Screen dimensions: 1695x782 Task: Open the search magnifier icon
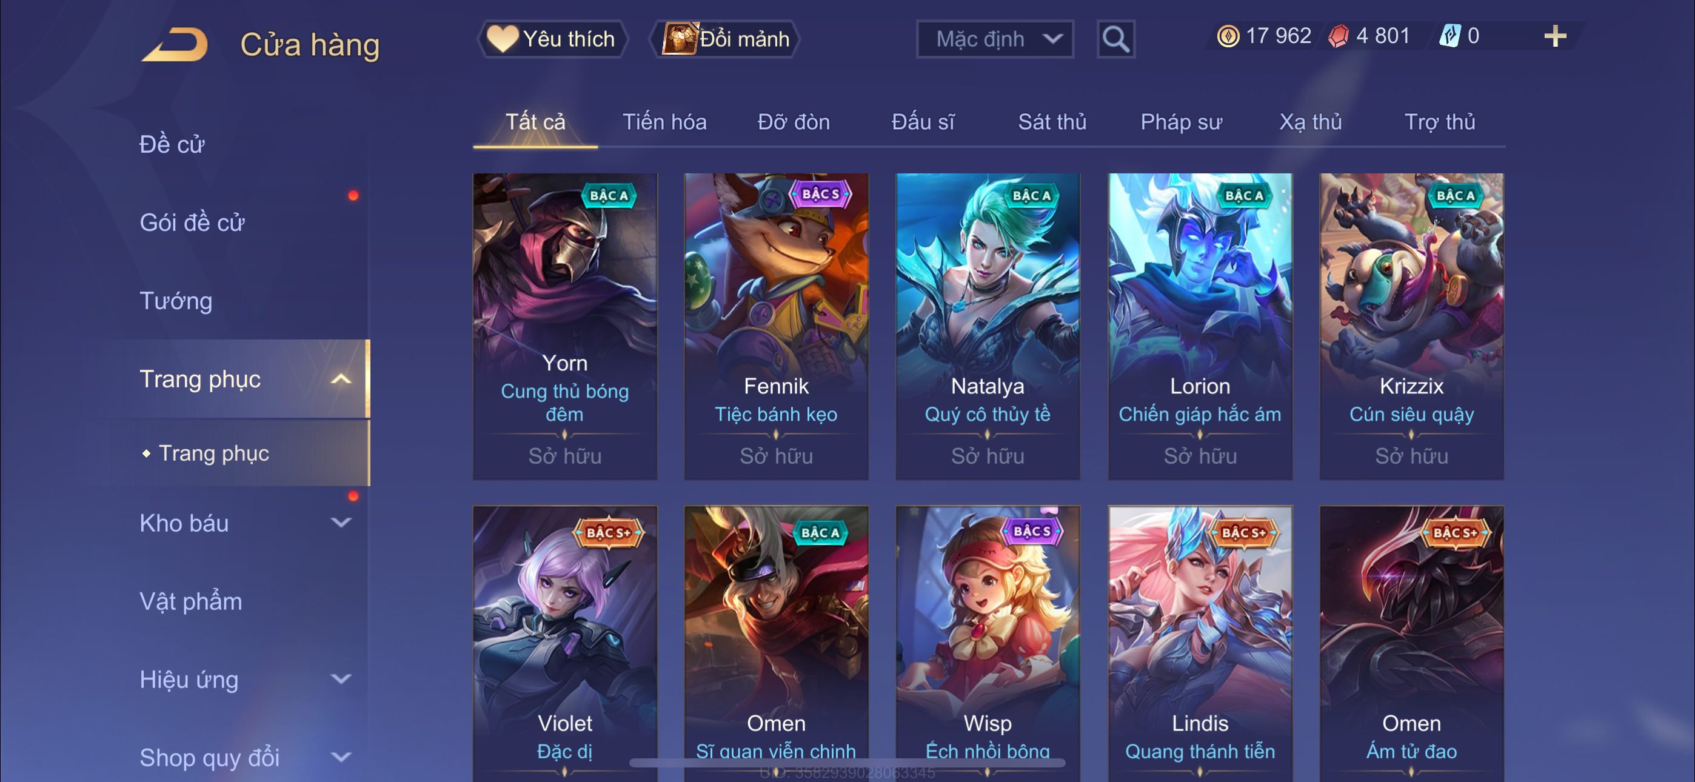click(1115, 39)
